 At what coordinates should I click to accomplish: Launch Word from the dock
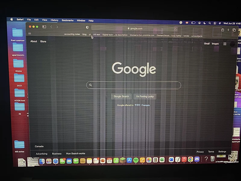pos(171,160)
